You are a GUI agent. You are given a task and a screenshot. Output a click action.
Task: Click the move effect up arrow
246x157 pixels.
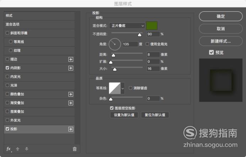coord(17,149)
